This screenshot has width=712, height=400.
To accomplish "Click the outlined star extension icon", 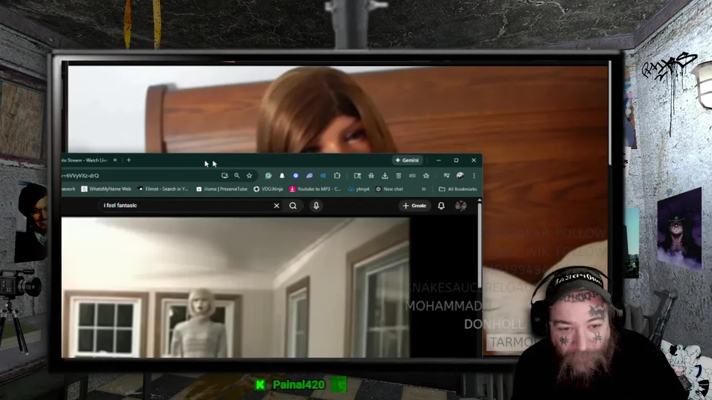I will pyautogui.click(x=426, y=176).
